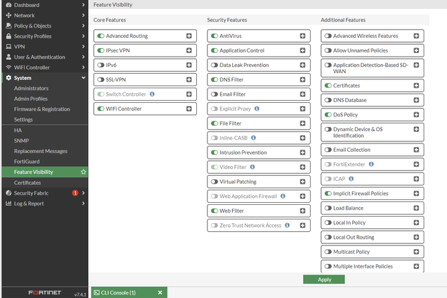Viewport: 447px width, 298px height.
Task: Click the Apply button
Action: [324, 279]
